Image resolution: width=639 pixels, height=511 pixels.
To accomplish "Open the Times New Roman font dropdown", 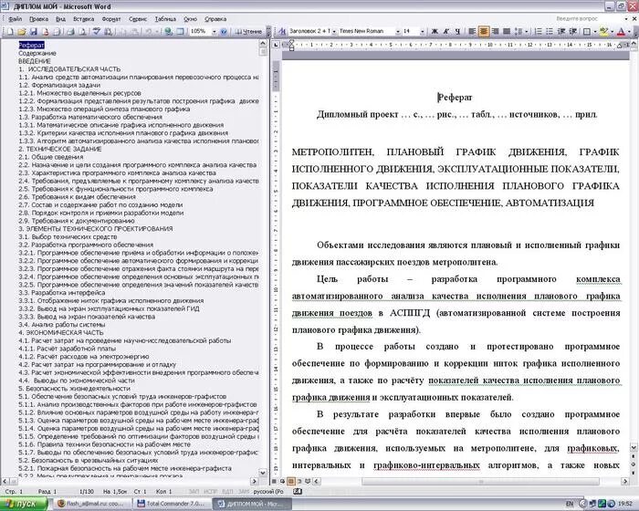I will [397, 31].
